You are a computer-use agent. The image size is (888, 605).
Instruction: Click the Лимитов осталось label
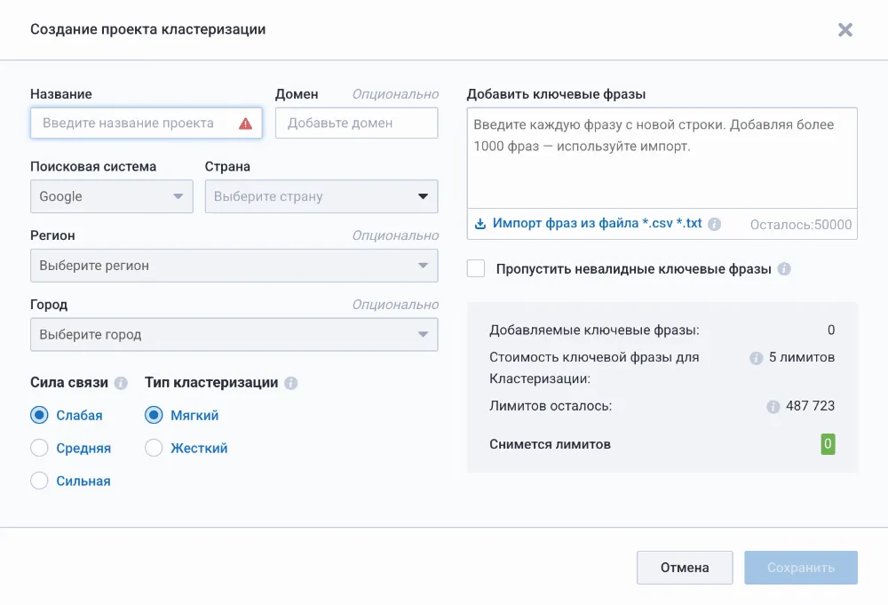pos(551,406)
